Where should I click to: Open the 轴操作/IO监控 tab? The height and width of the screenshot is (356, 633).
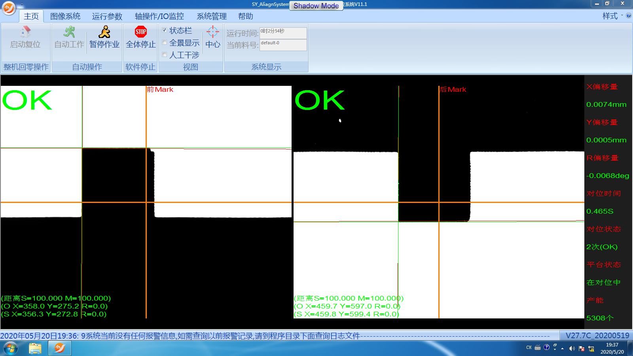point(159,16)
